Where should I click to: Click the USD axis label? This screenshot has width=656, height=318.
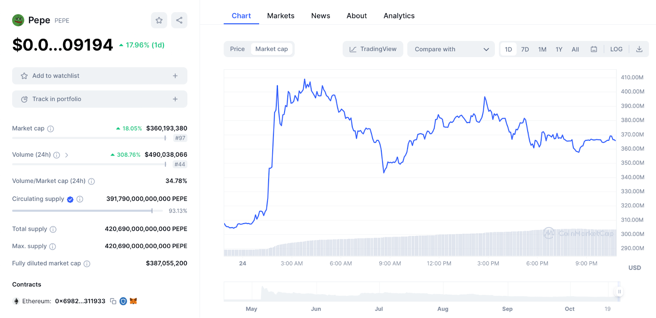tap(635, 268)
